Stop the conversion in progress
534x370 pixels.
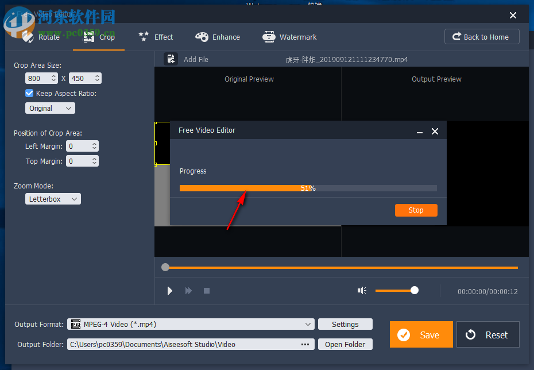click(x=416, y=210)
